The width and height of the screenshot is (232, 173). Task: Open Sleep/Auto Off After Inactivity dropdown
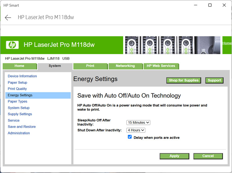(138, 122)
